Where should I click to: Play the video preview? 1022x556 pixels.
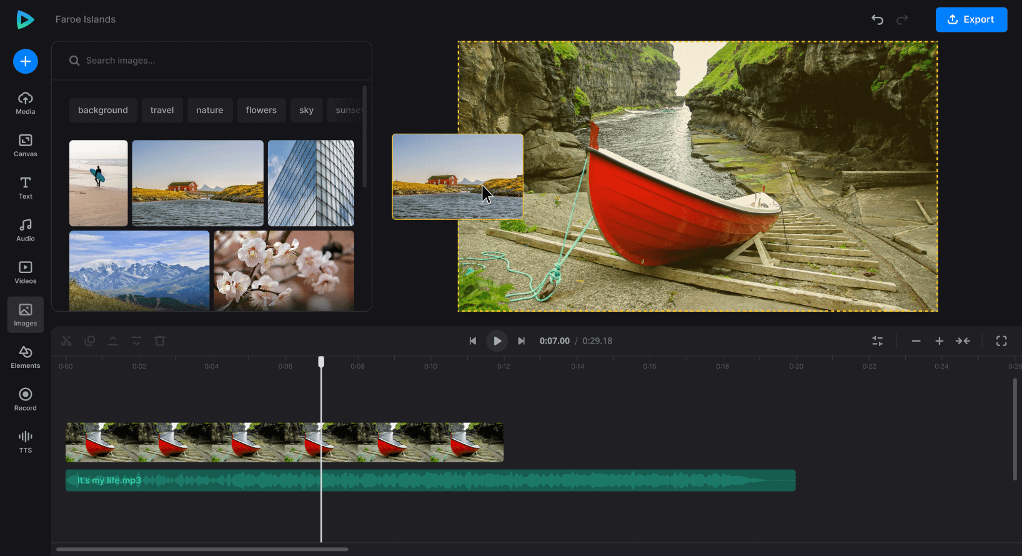(x=497, y=341)
